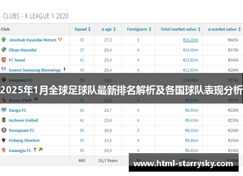This screenshot has height=176, width=243.
Task: Sort by Total market value header
Action: [181, 29]
